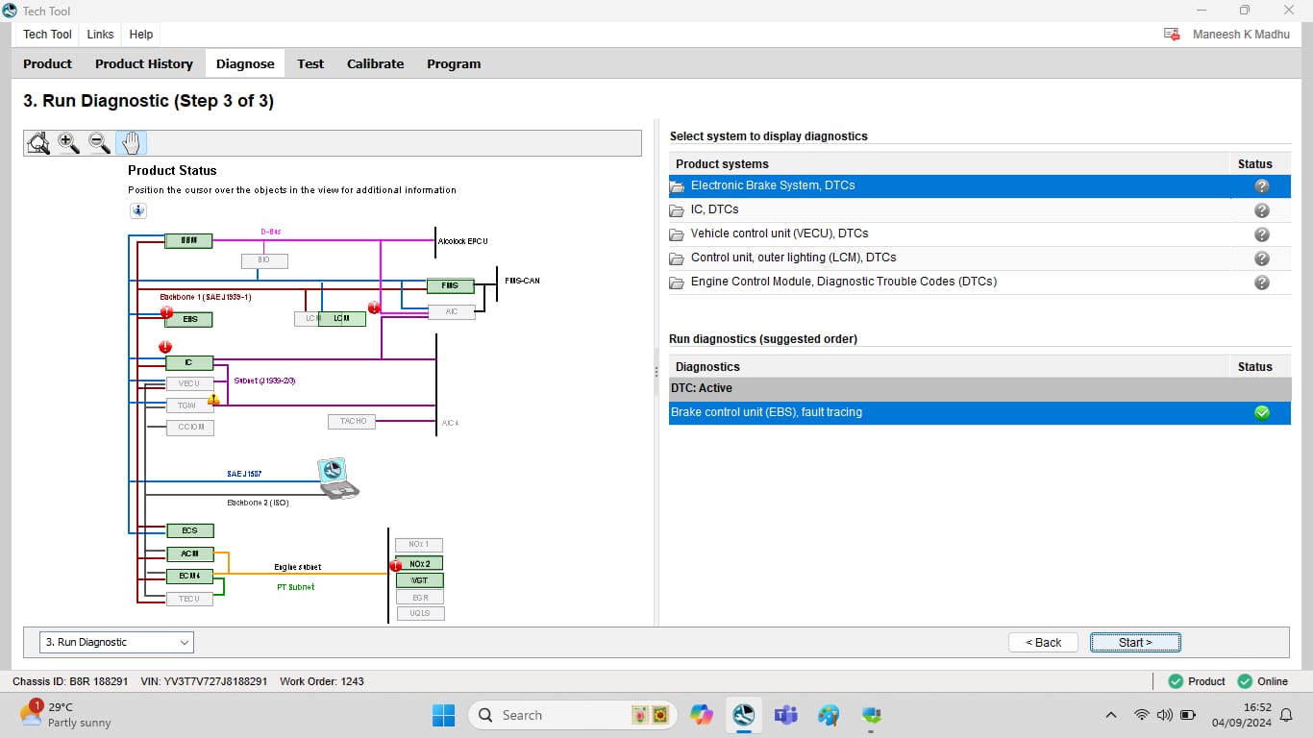Click the ECS control unit node
1313x738 pixels.
pos(189,530)
